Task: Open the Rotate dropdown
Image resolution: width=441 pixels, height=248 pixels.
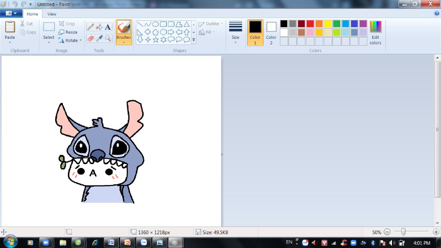Action: click(70, 40)
